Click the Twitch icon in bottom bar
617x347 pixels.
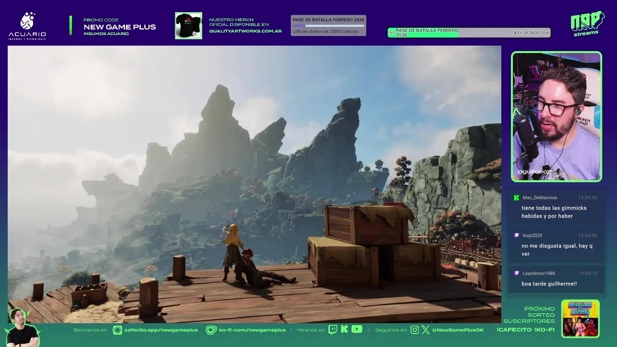pos(333,330)
